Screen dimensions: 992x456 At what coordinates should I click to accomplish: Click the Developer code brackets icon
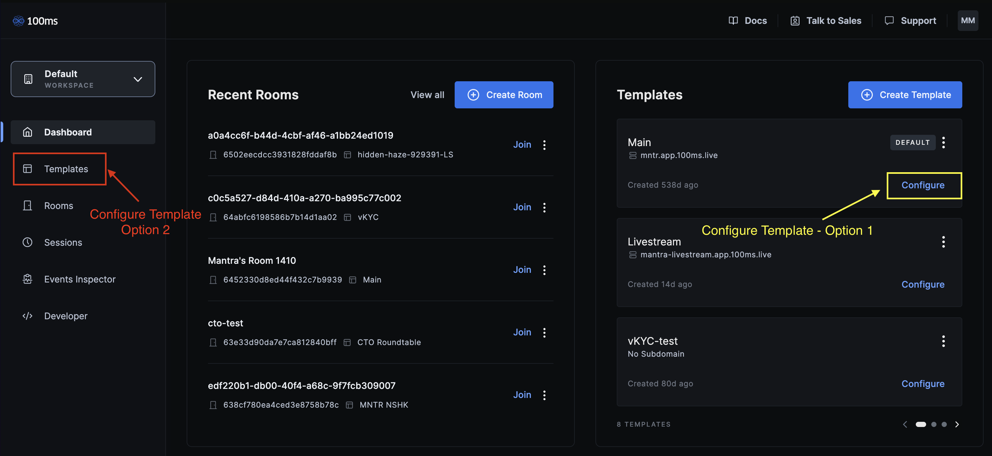27,316
